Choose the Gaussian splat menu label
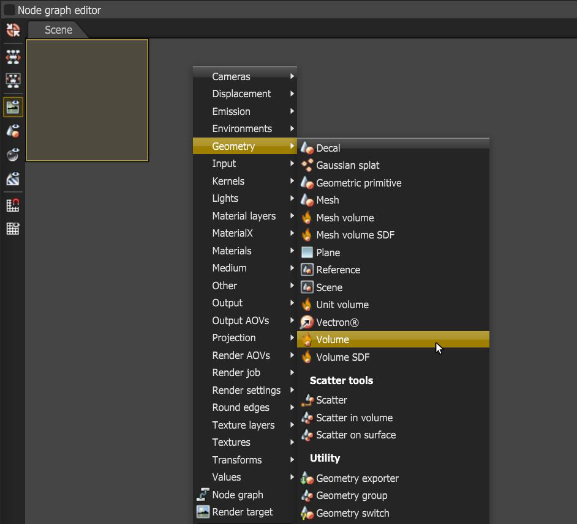577x524 pixels. point(347,166)
